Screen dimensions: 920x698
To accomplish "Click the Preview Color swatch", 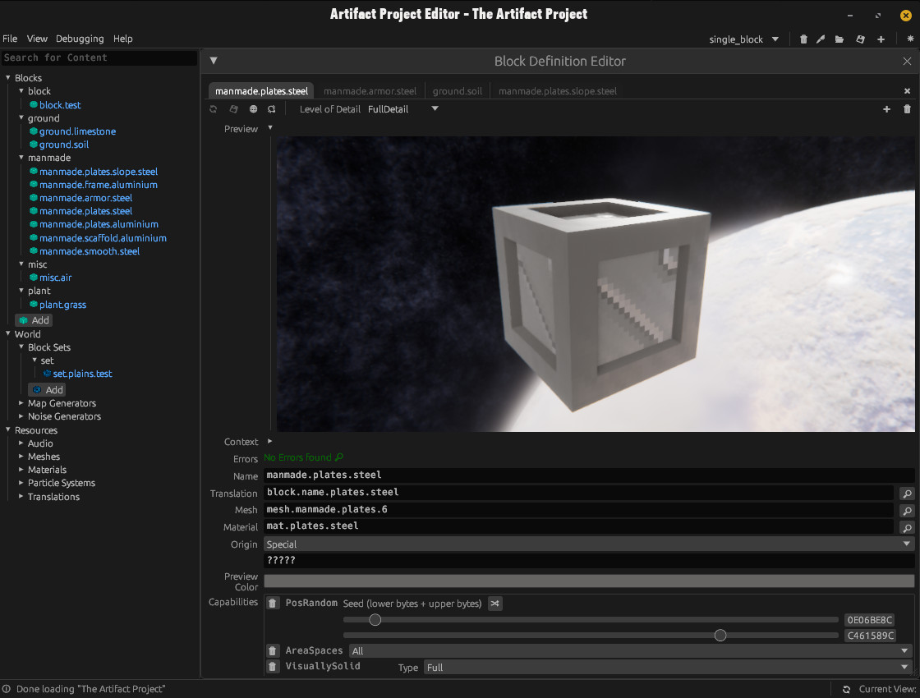I will tap(588, 581).
